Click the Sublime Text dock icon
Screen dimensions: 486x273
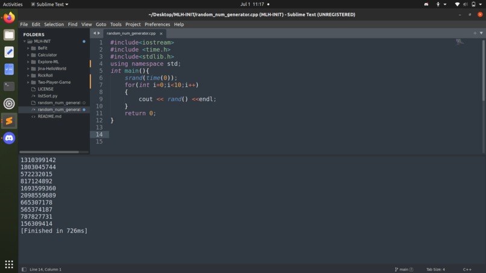[9, 121]
